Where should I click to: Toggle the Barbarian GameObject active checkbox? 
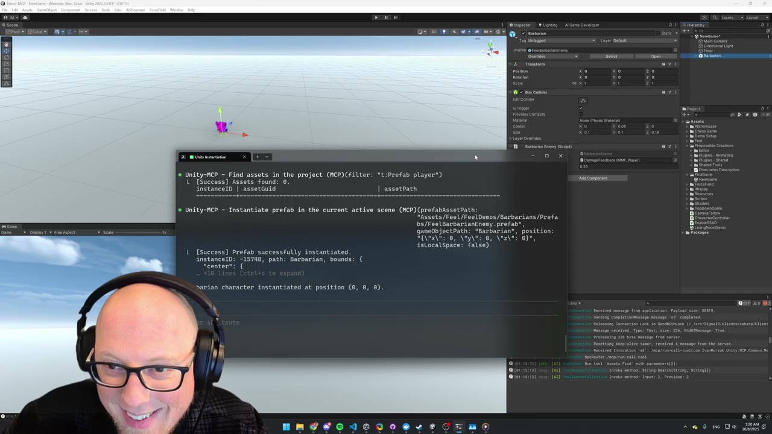[x=523, y=34]
